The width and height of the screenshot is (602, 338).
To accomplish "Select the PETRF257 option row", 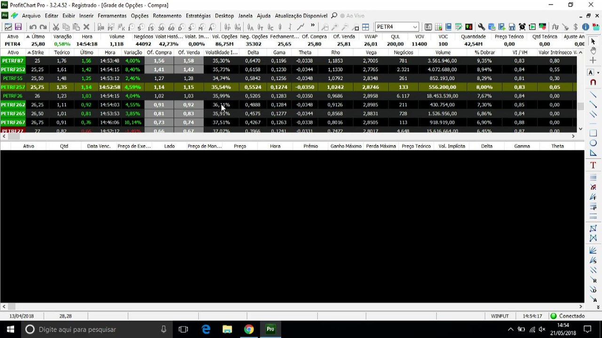I will pyautogui.click(x=288, y=87).
